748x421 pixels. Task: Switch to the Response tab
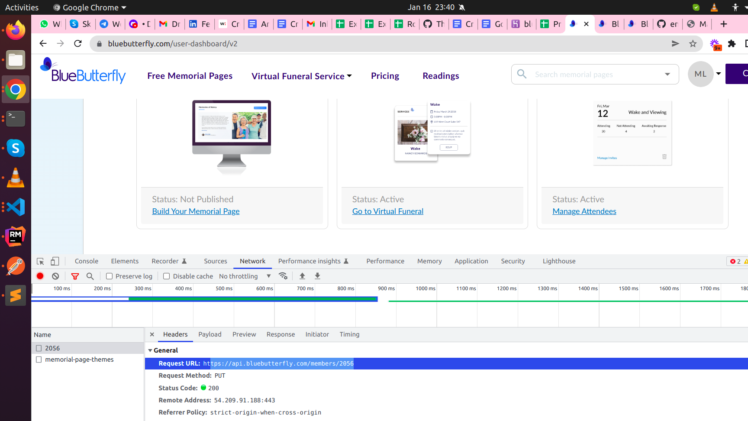pyautogui.click(x=280, y=334)
